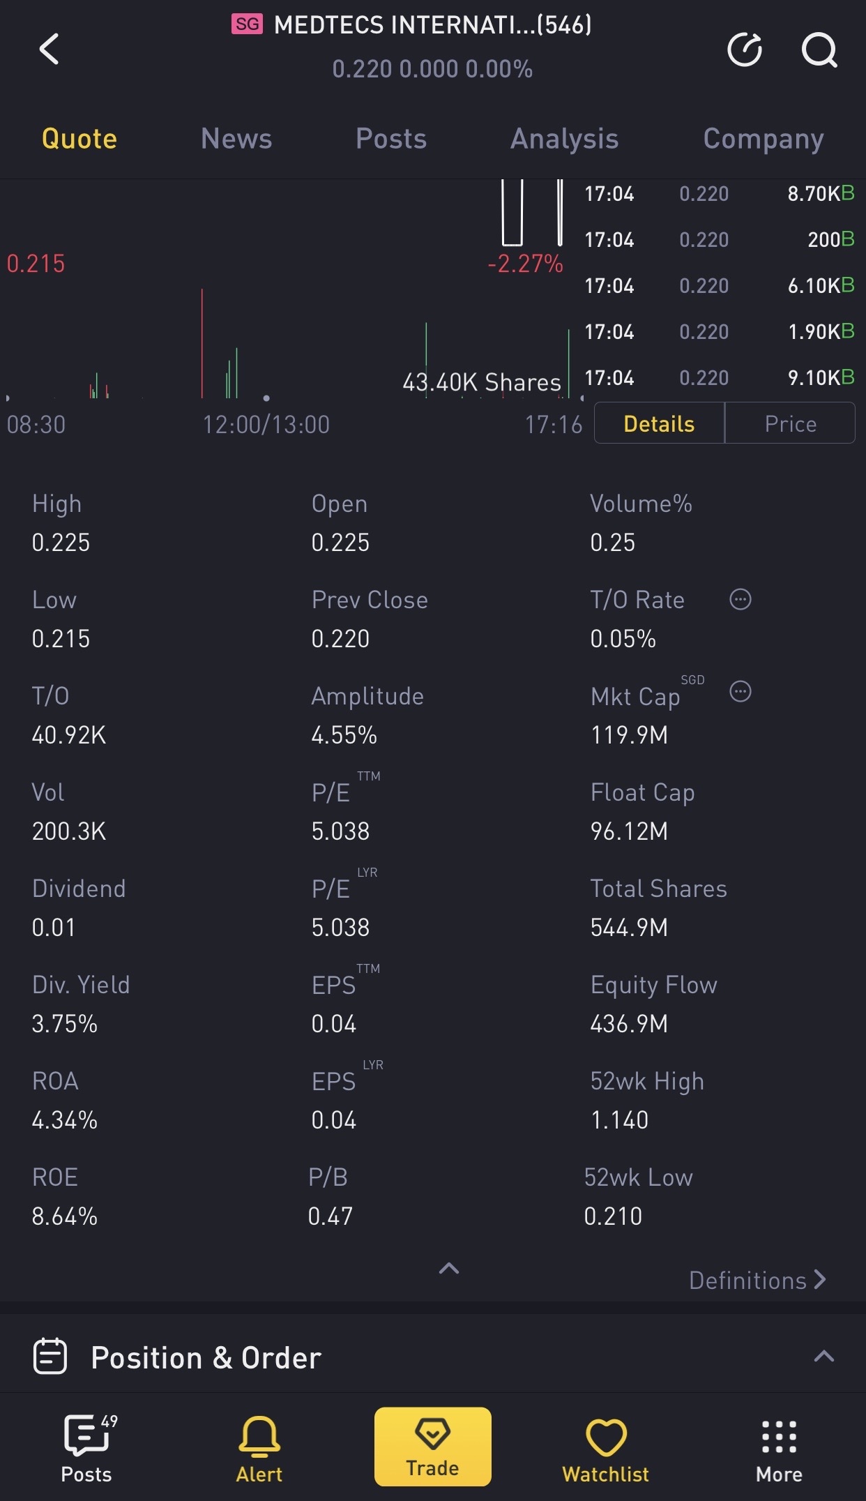
Task: Switch to Price view toggle
Action: click(x=790, y=423)
